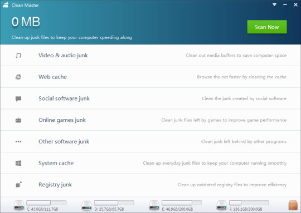The image size is (301, 213).
Task: Select the Registry junk category
Action: 151,185
